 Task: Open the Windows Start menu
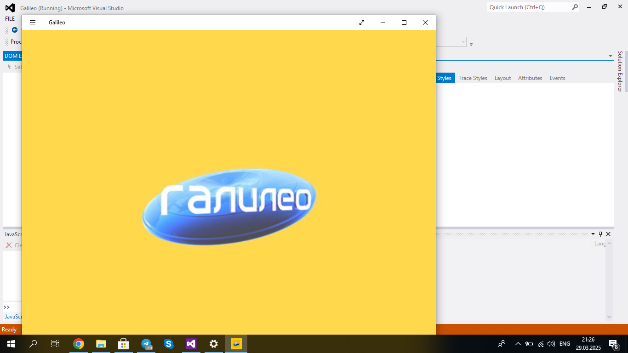(x=11, y=344)
